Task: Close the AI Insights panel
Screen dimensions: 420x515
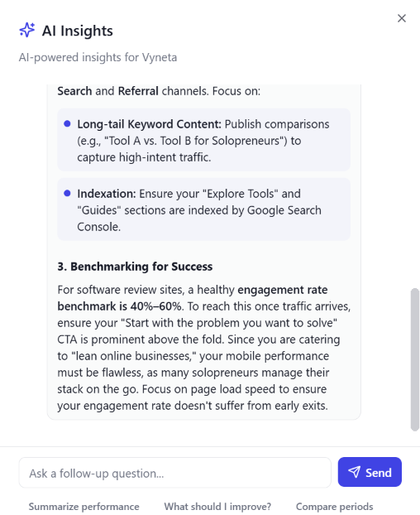Action: click(x=402, y=18)
